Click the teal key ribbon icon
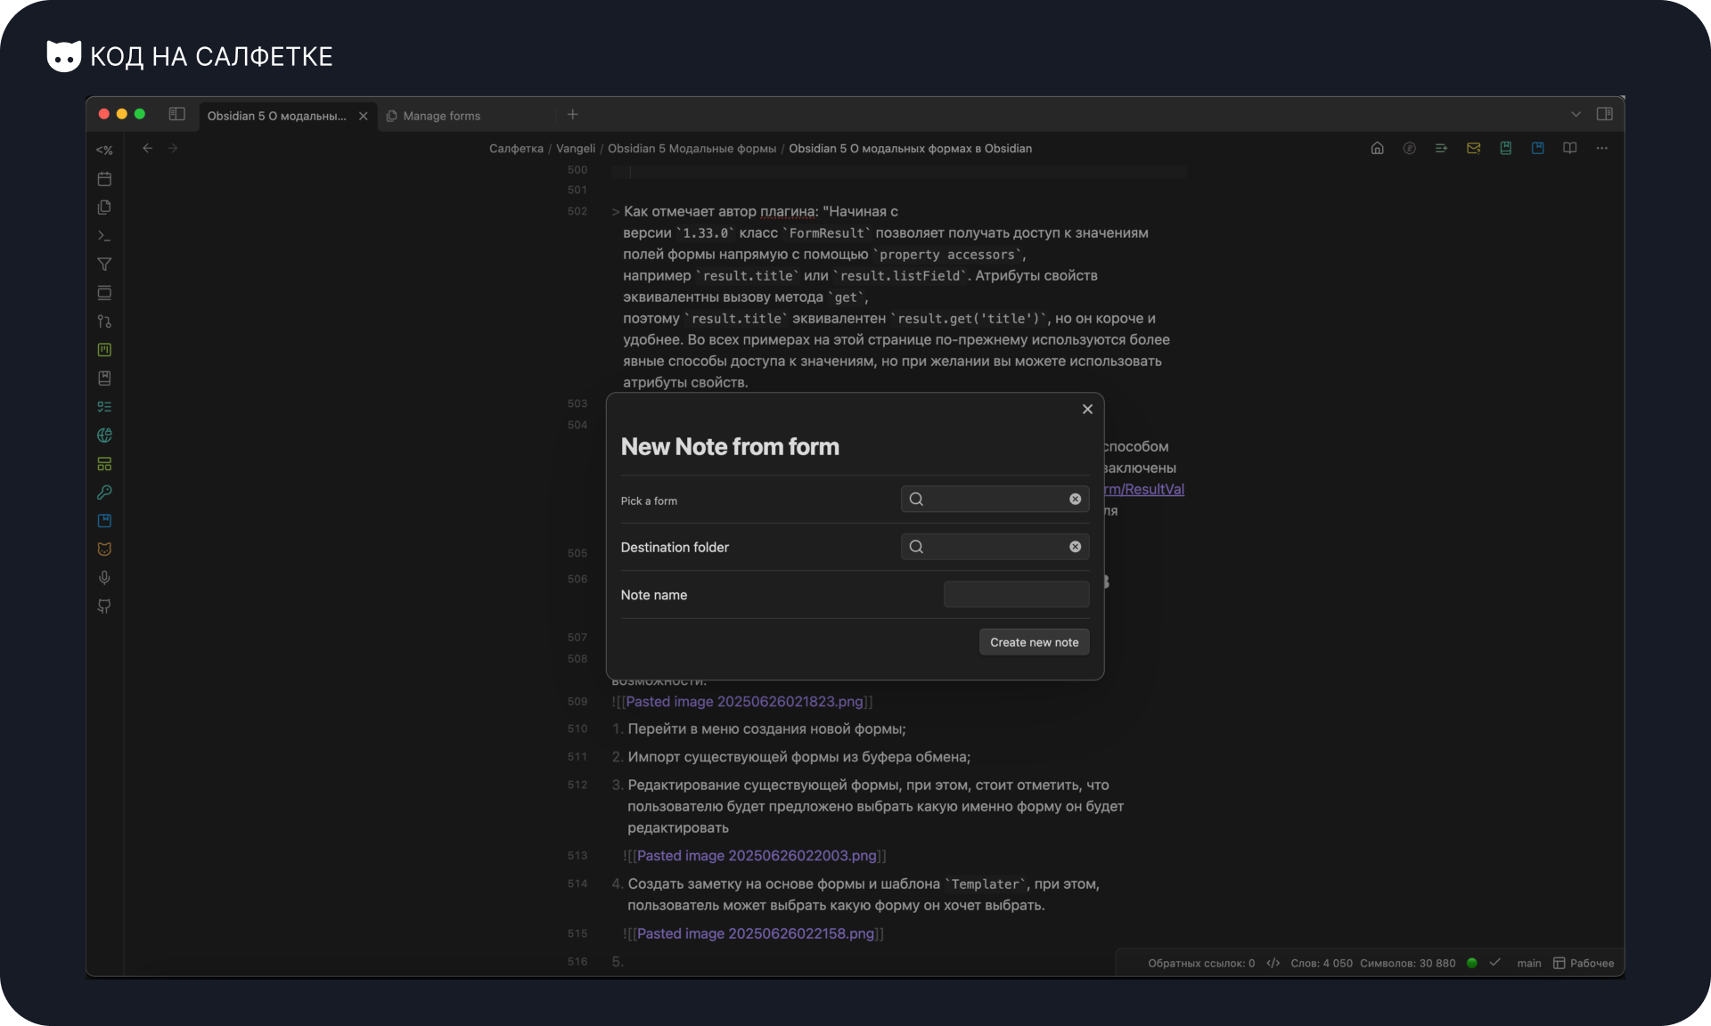The width and height of the screenshot is (1711, 1026). 104,493
